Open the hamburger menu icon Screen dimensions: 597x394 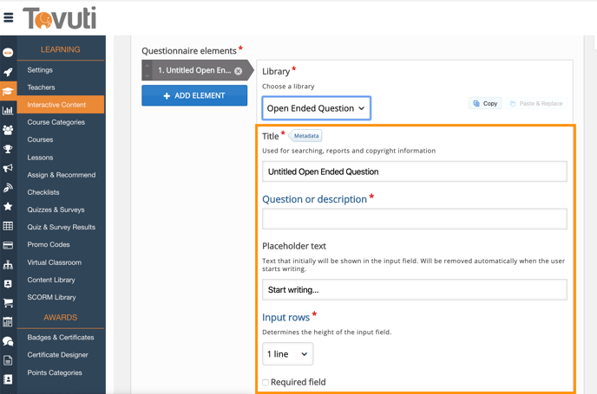(9, 17)
